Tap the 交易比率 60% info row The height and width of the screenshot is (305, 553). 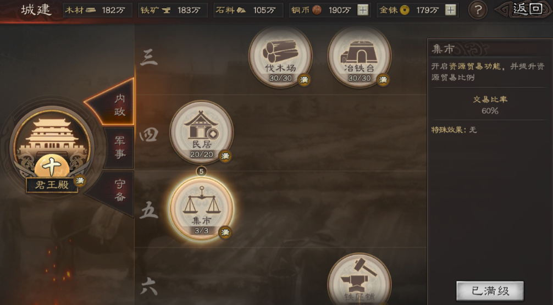pyautogui.click(x=490, y=105)
